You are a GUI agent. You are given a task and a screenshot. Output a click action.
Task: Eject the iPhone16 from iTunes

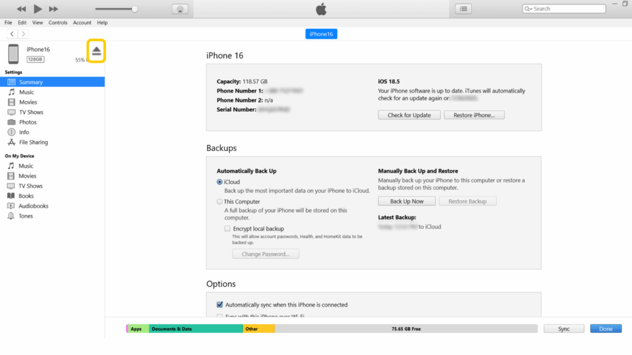click(96, 51)
